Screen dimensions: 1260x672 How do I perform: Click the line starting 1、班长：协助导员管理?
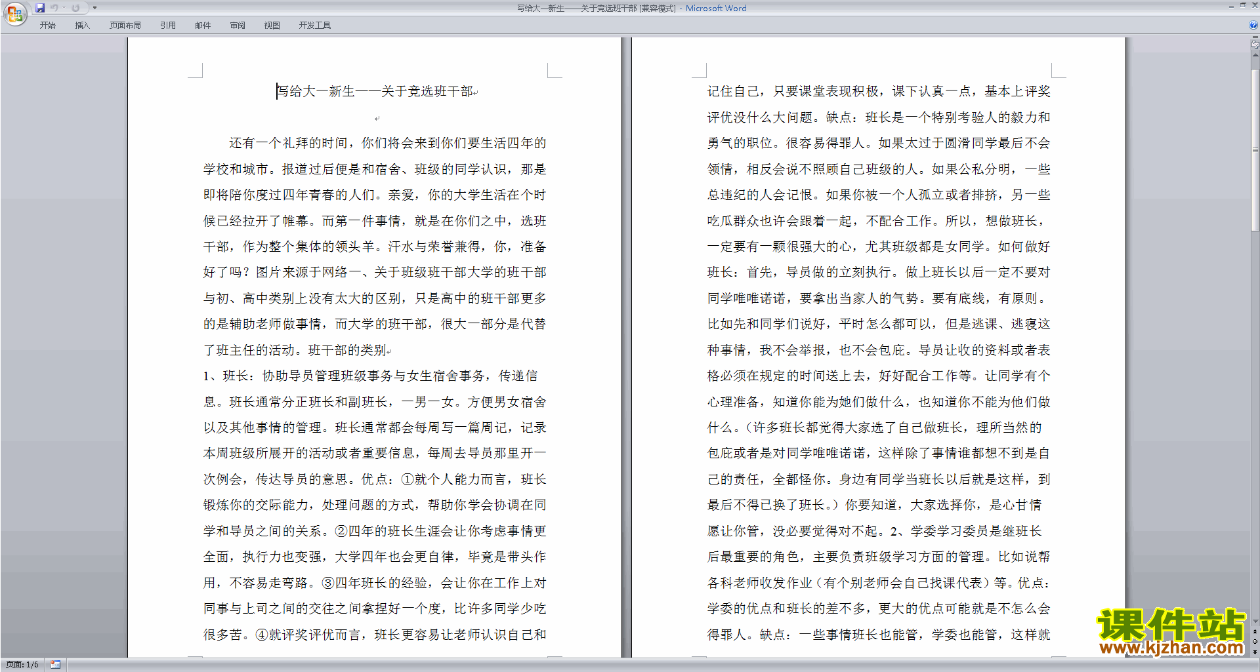370,376
